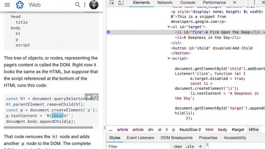Toggle the device toolbar icon
The image size is (265, 149).
pyautogui.click(x=120, y=2)
